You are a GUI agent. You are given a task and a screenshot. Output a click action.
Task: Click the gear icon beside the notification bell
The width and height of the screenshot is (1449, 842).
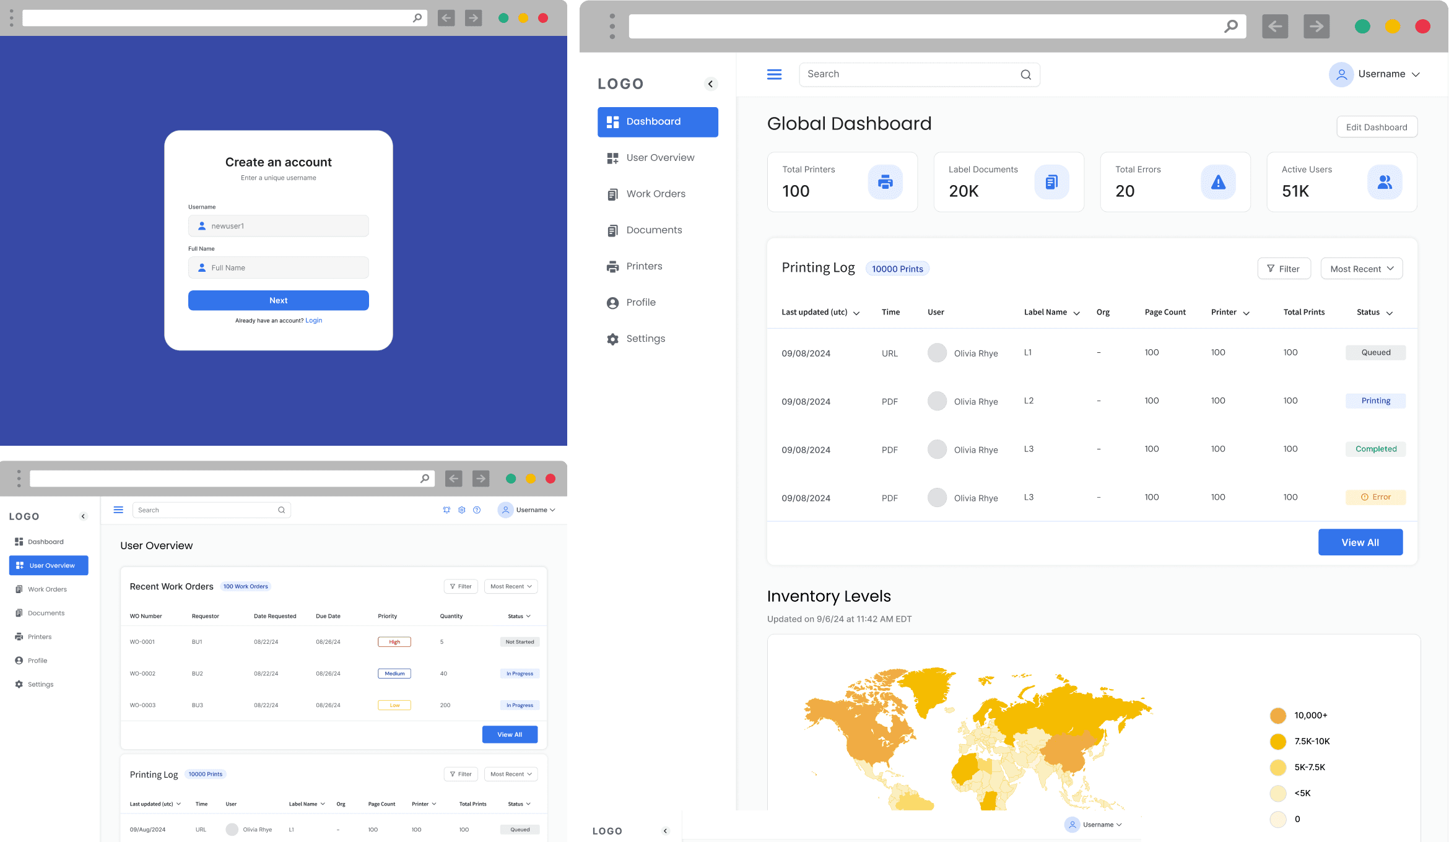462,510
